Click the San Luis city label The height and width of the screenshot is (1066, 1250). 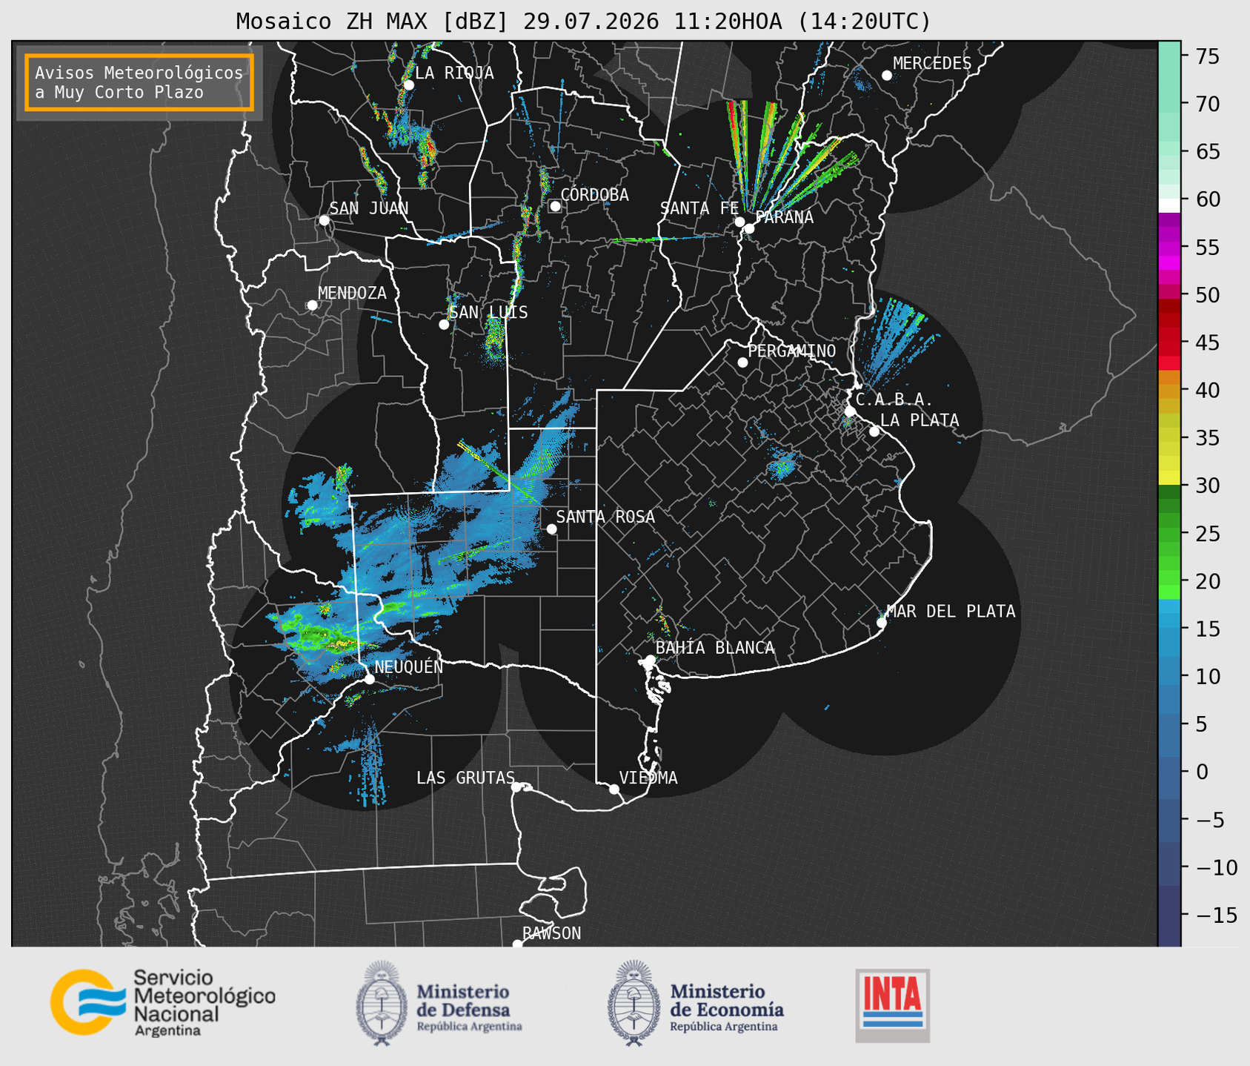(489, 313)
